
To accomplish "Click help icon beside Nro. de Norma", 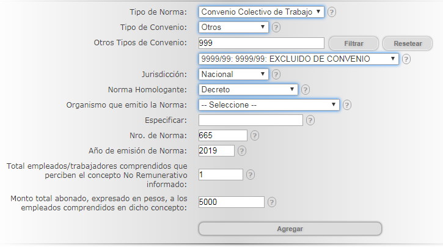I will [255, 136].
